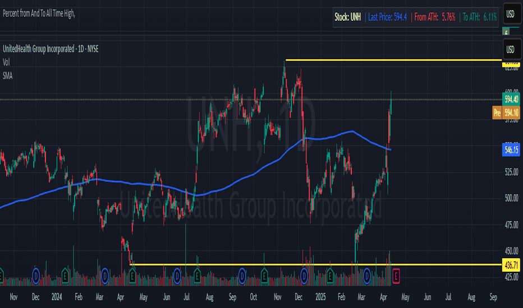
Task: Click the orange Pre 594.10 pre-market label
Action: click(506, 113)
